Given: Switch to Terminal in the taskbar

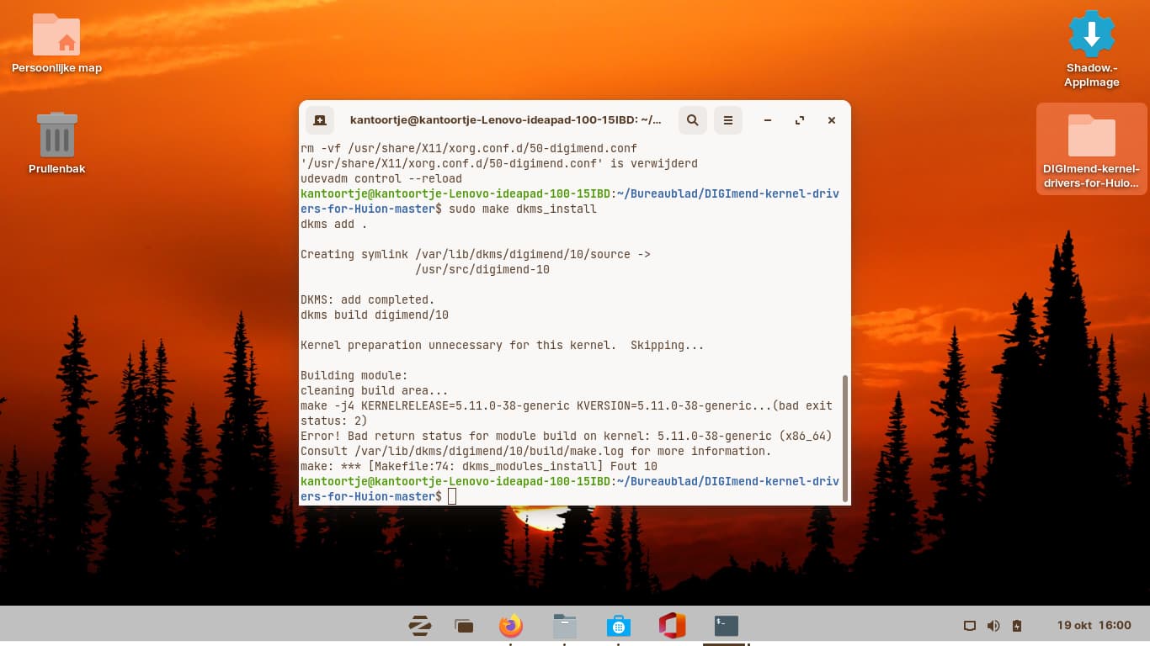Looking at the screenshot, I should tap(726, 626).
